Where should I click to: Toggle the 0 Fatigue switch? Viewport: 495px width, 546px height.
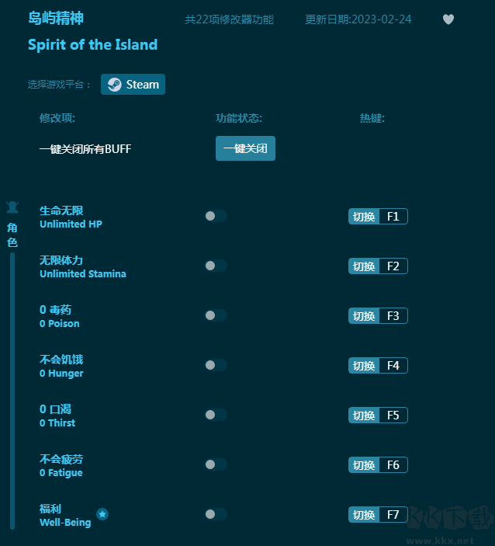(216, 464)
